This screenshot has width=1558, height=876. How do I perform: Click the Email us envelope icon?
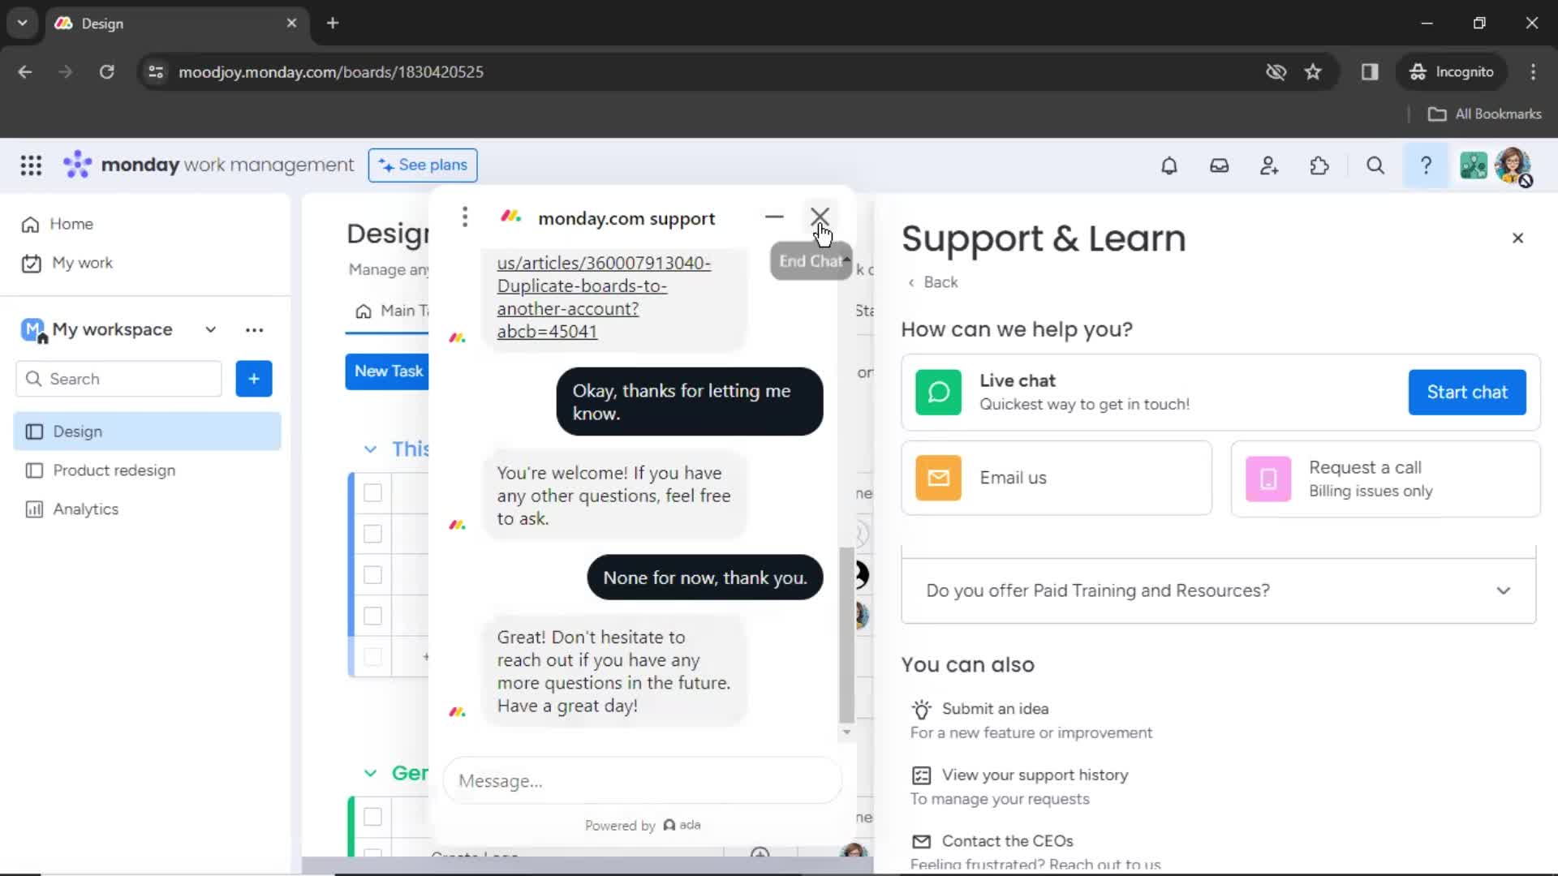(x=938, y=478)
